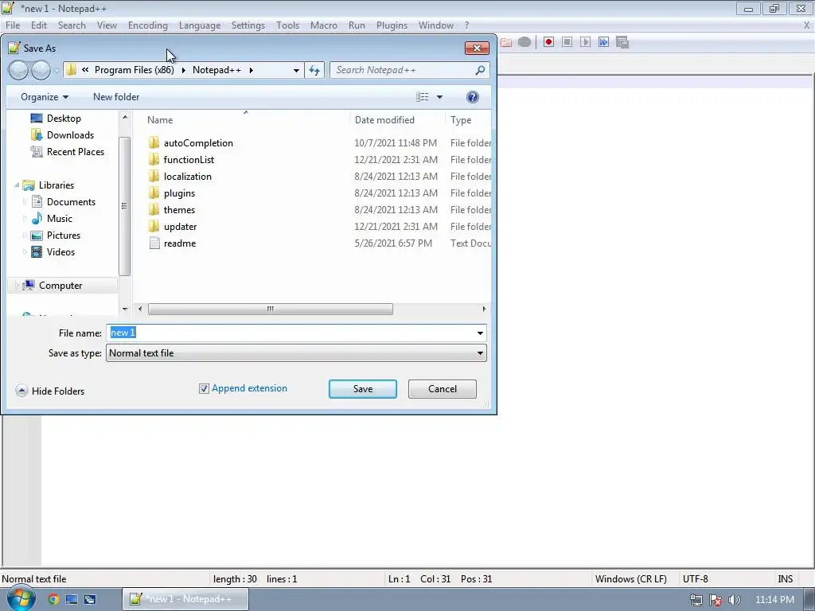This screenshot has width=815, height=611.
Task: Click the Cancel button
Action: click(443, 389)
